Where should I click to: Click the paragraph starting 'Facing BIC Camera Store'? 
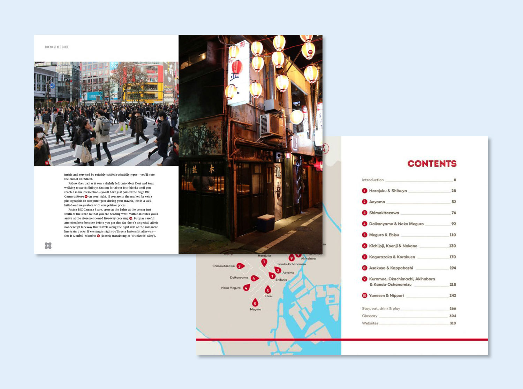coord(111,223)
